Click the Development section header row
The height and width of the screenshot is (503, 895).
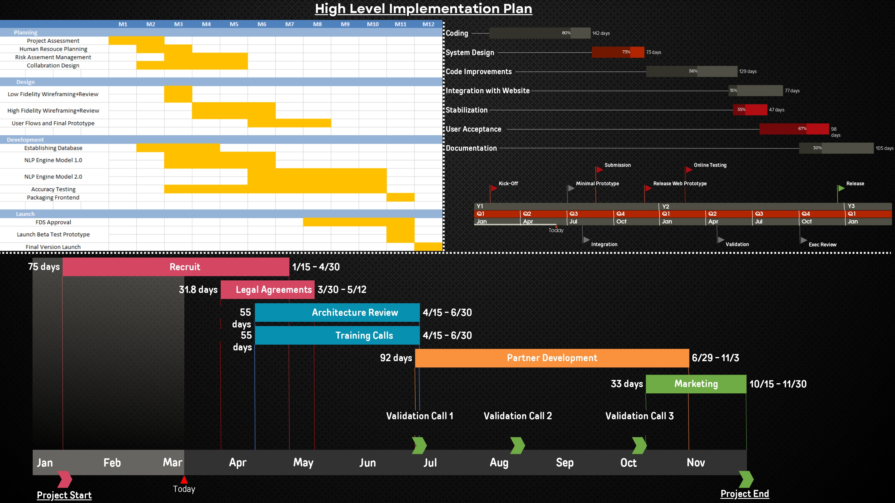(x=221, y=139)
